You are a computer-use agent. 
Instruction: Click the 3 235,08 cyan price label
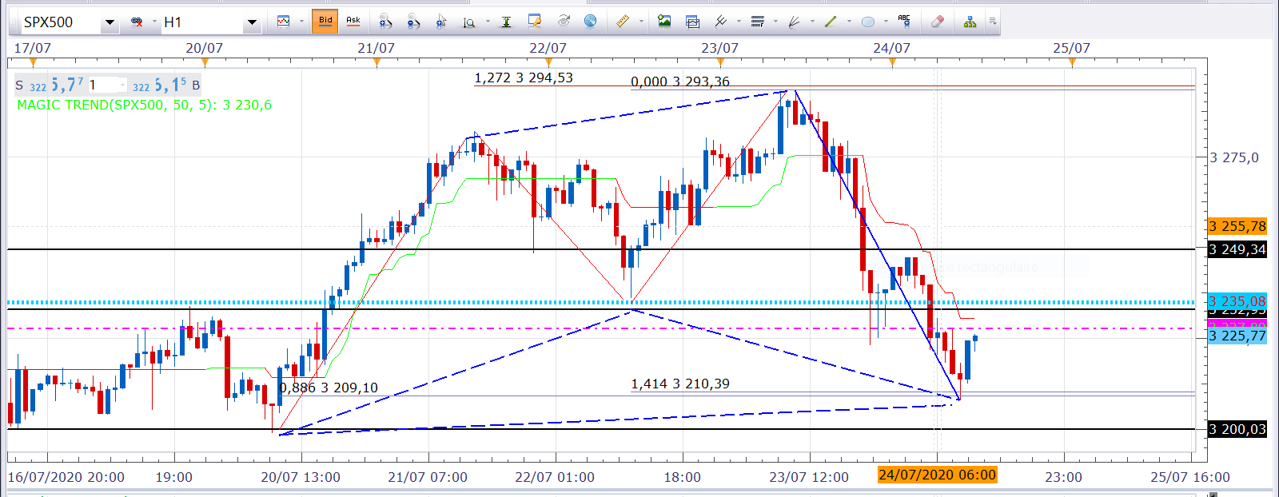point(1237,301)
